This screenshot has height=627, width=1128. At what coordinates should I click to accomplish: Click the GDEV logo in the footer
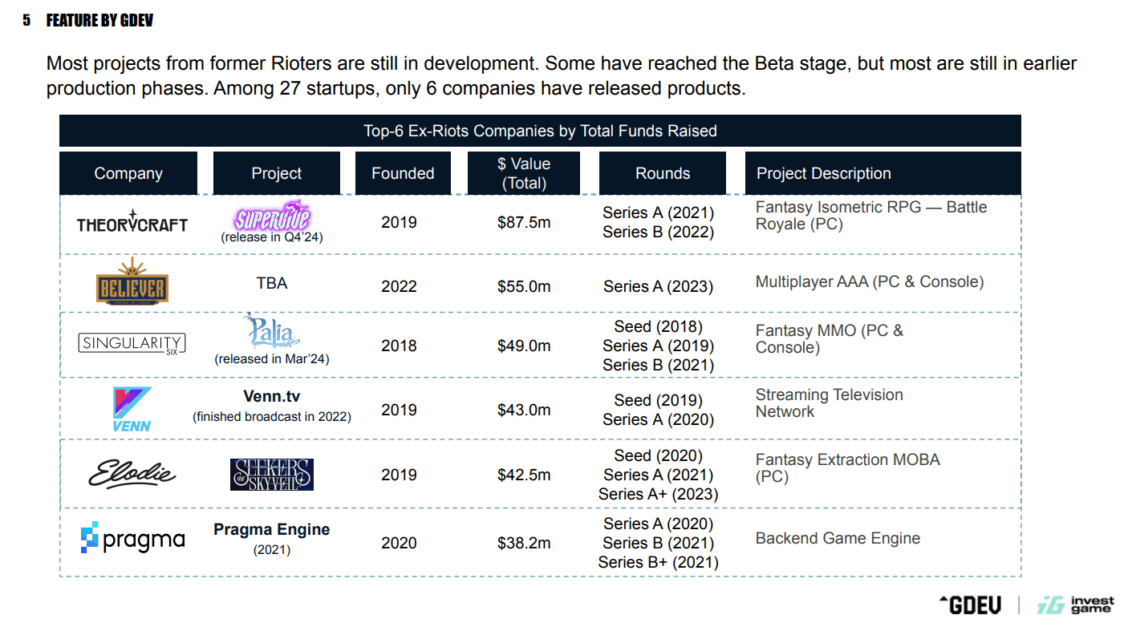pos(972,604)
